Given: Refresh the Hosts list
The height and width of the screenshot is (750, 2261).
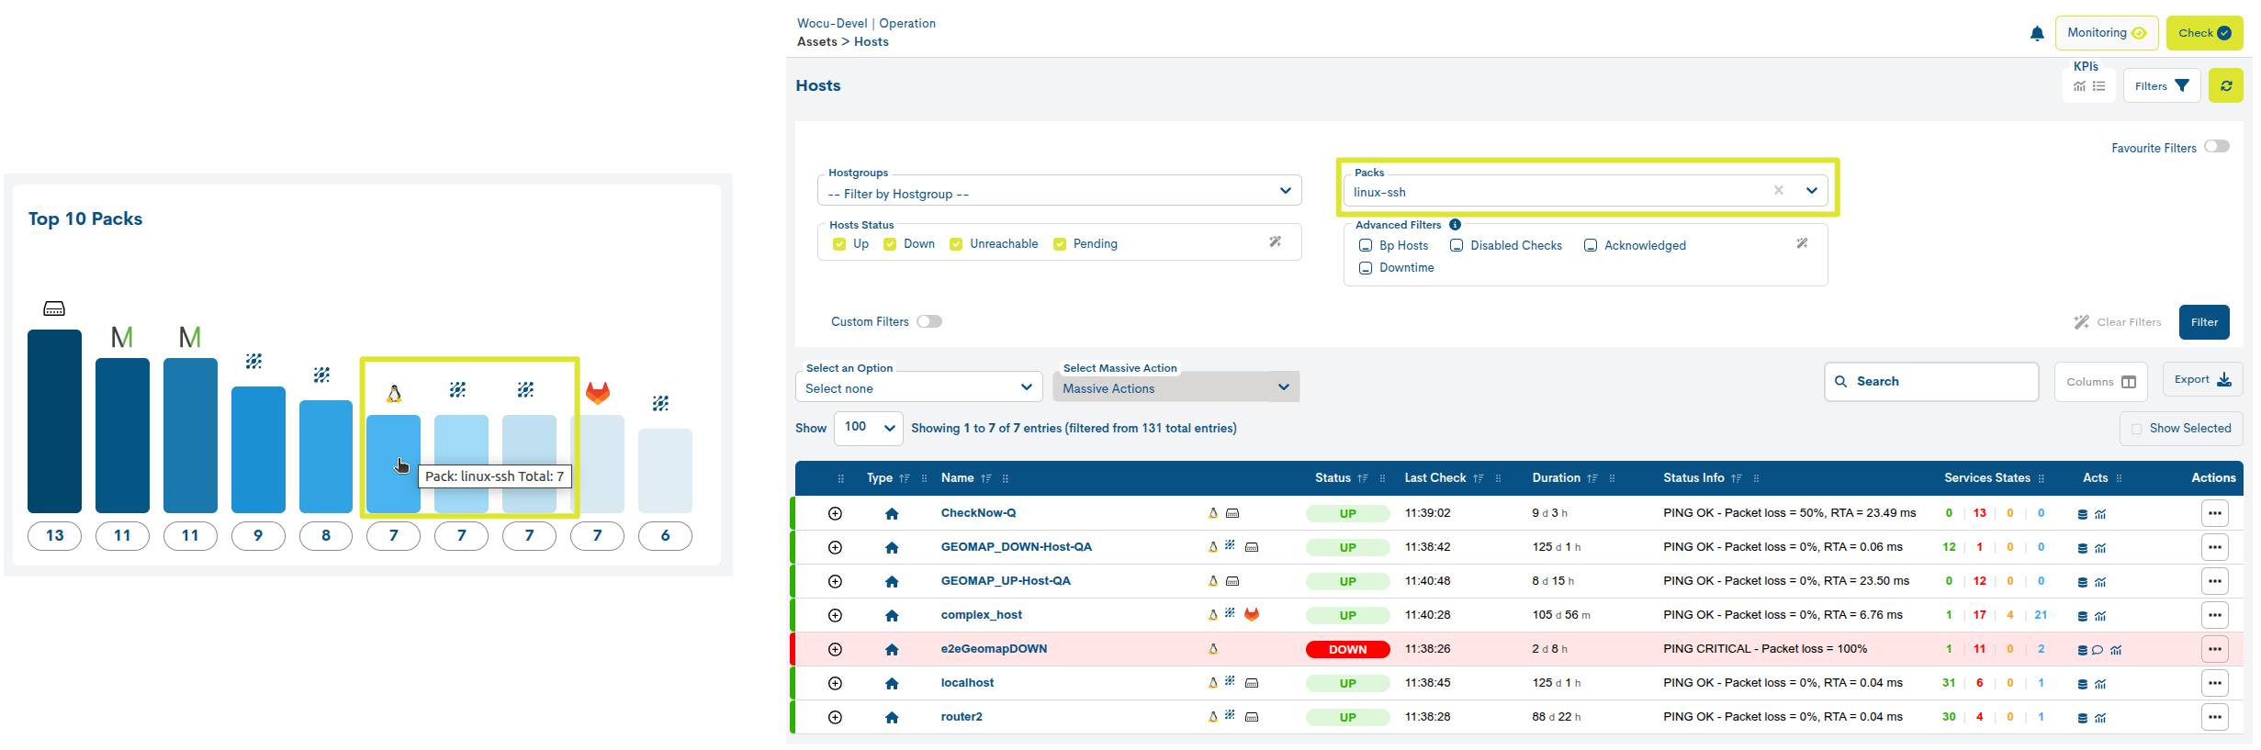Looking at the screenshot, I should [x=2225, y=85].
